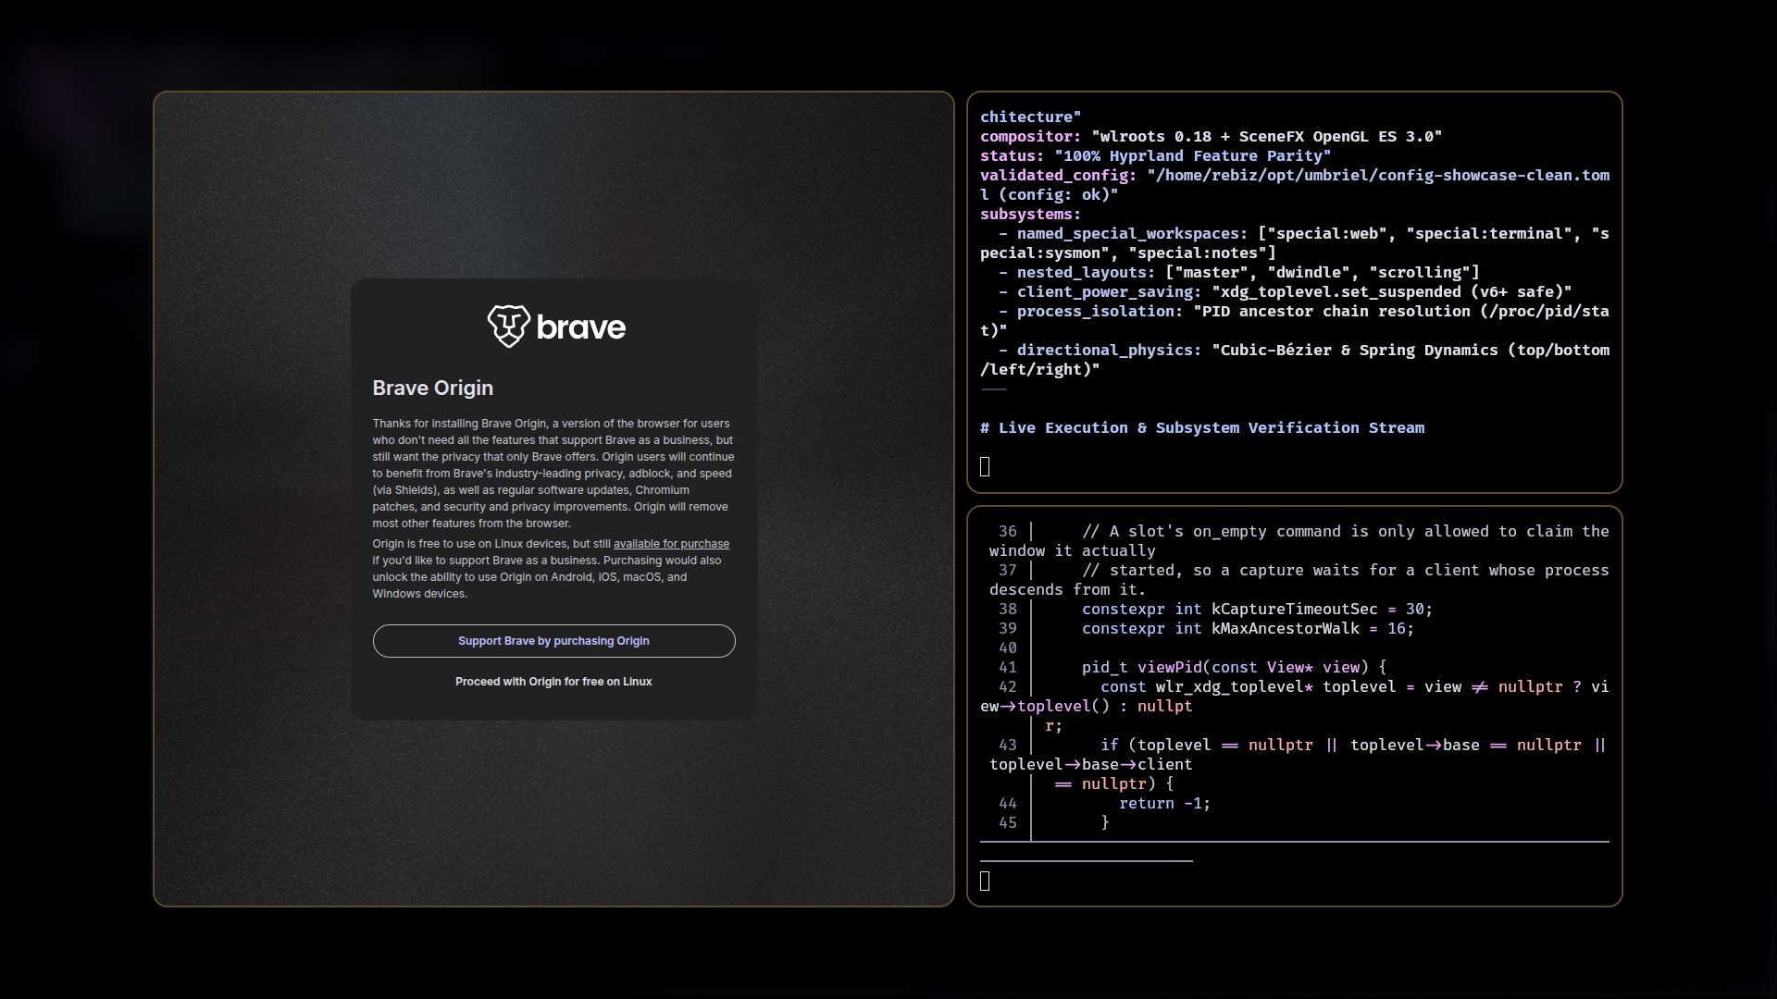Click code line 39 kMaxAncestorWalk declaration
Viewport: 1777px width, 999px height.
point(1249,629)
